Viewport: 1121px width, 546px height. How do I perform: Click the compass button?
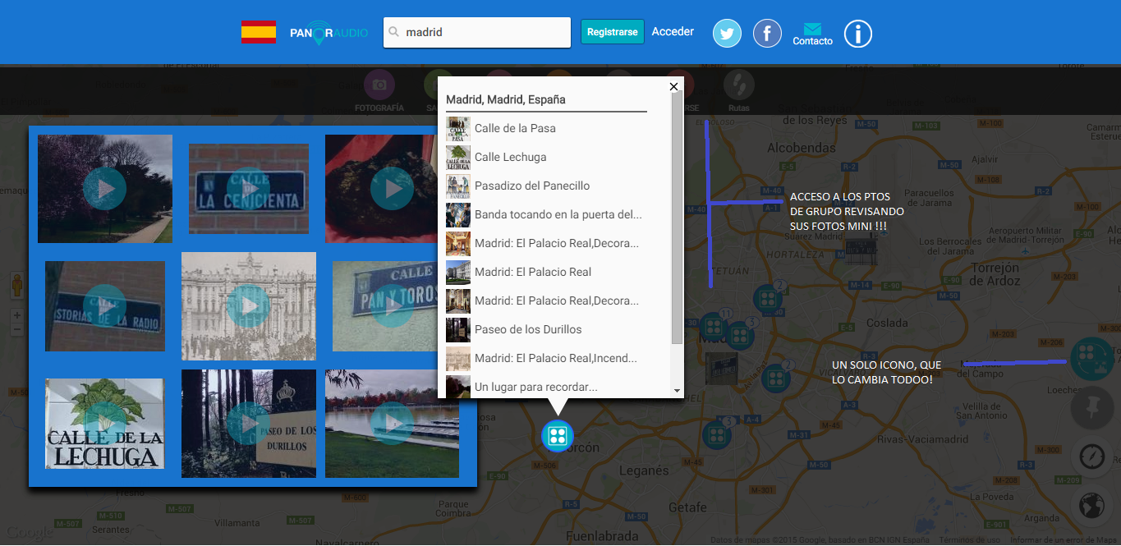click(x=1091, y=457)
